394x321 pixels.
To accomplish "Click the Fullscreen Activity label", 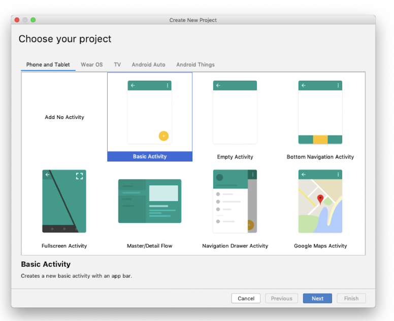I will click(x=64, y=246).
